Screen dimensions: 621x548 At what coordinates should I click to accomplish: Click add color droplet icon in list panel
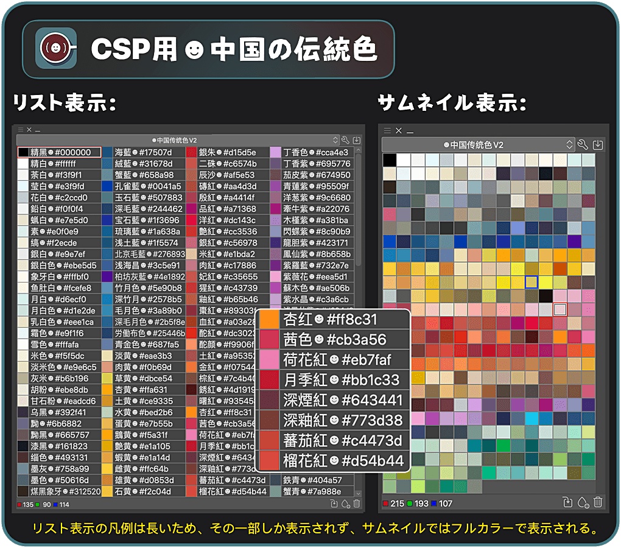345,504
